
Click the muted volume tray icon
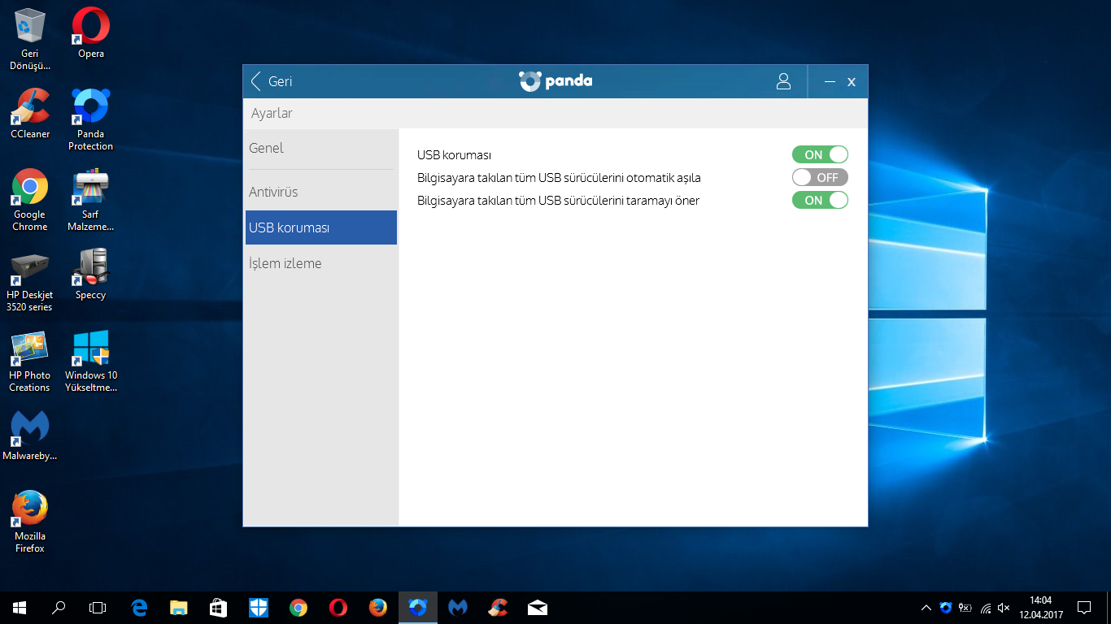click(x=1004, y=608)
